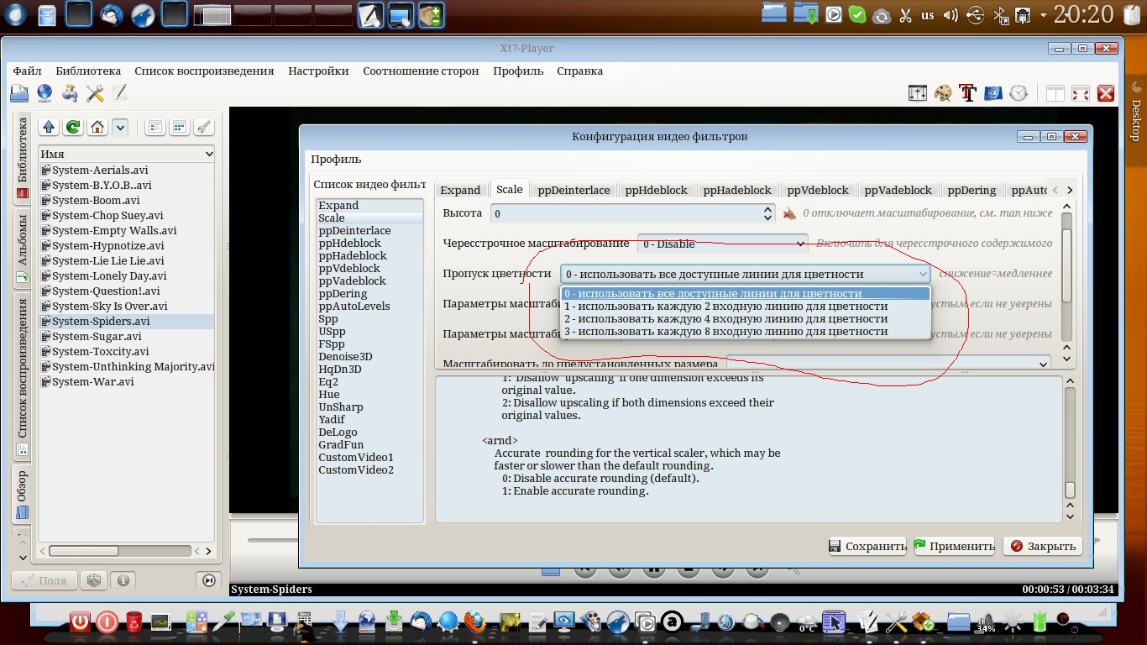Click the notepad with pencil toolbar icon
Screen dimensions: 1147x645
click(x=119, y=93)
